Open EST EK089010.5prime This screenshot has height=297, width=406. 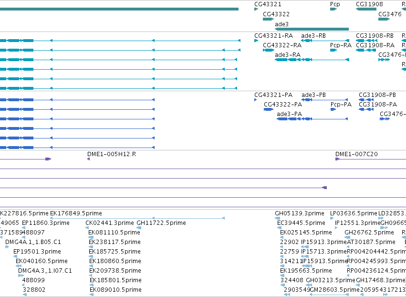(116, 290)
